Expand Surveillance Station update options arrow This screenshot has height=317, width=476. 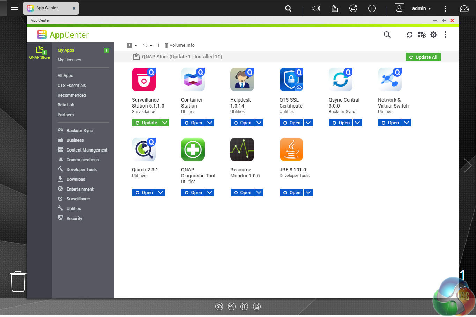coord(165,123)
